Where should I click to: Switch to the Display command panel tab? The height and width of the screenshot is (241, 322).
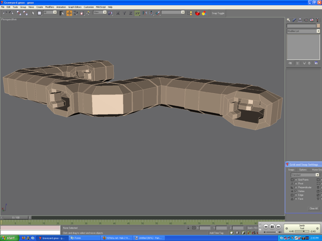pyautogui.click(x=312, y=20)
